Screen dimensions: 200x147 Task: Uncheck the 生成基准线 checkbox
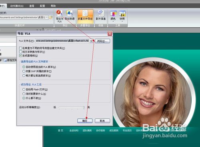[x=20, y=55]
